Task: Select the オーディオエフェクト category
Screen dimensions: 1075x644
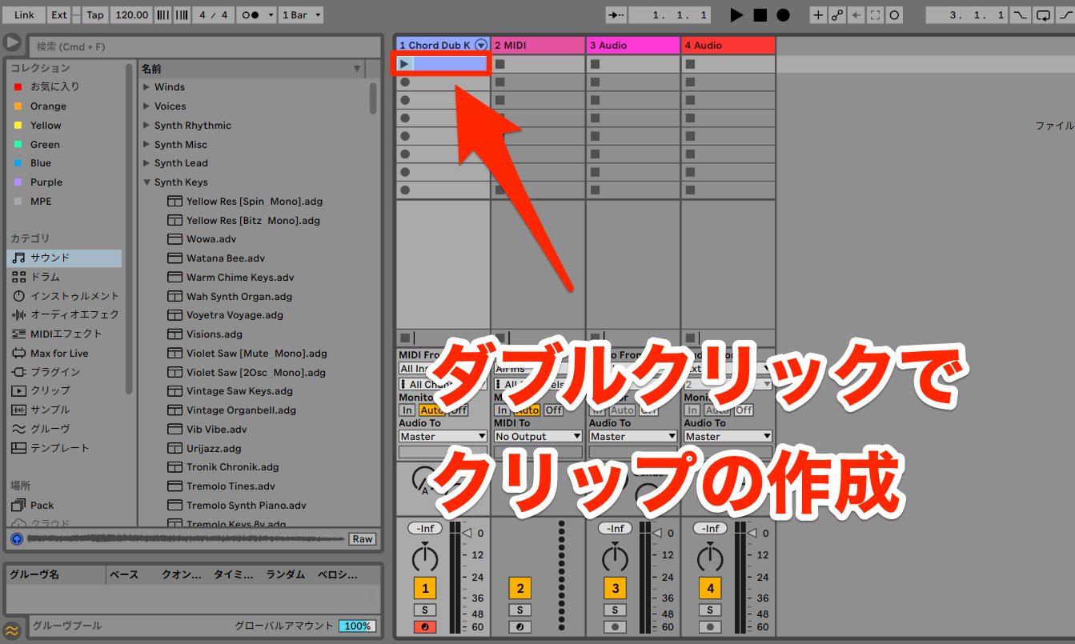Action: (x=64, y=314)
